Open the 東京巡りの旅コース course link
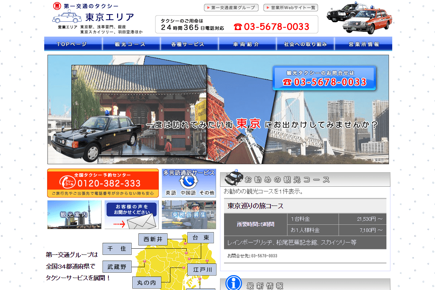 point(255,206)
